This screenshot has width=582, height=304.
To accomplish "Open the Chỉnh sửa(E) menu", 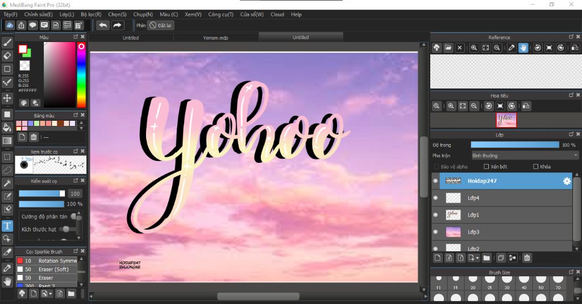I will click(x=38, y=14).
